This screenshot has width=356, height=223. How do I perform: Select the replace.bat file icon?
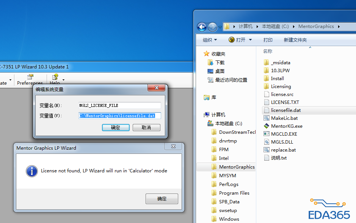(266, 150)
